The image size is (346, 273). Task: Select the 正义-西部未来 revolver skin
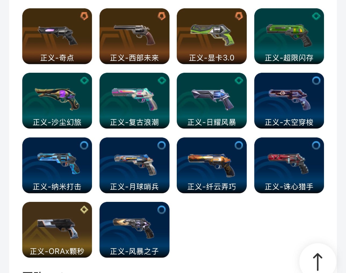coord(134,36)
